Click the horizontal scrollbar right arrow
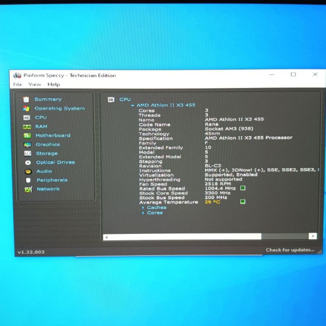The width and height of the screenshot is (326, 326). [x=313, y=236]
